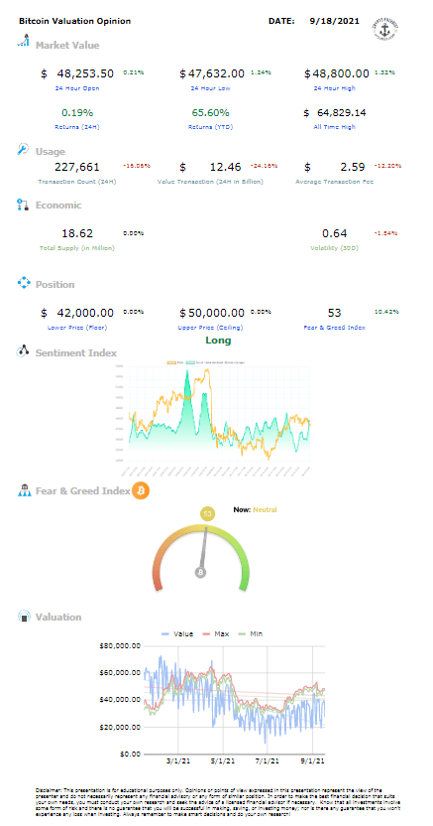Click the 9/18/2021 date field
This screenshot has height=826, width=433.
point(335,21)
